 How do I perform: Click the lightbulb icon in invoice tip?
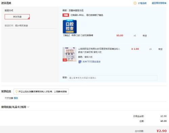(17, 91)
